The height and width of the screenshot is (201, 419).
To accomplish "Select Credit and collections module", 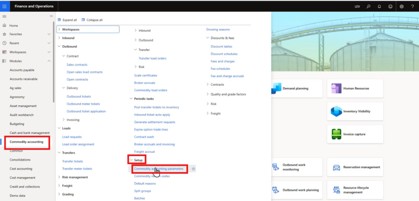I will tap(25, 187).
